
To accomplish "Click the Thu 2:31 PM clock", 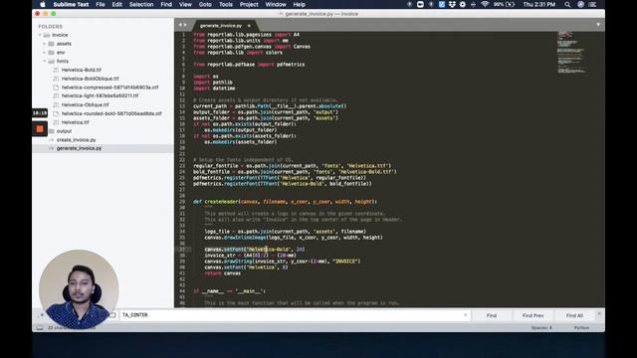I will (x=538, y=4).
